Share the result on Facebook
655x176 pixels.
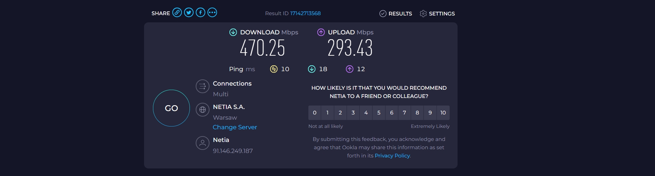coord(201,13)
